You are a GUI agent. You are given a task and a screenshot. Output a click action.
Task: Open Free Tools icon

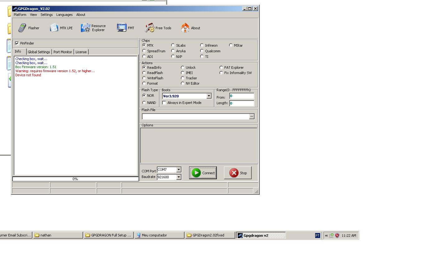point(149,28)
